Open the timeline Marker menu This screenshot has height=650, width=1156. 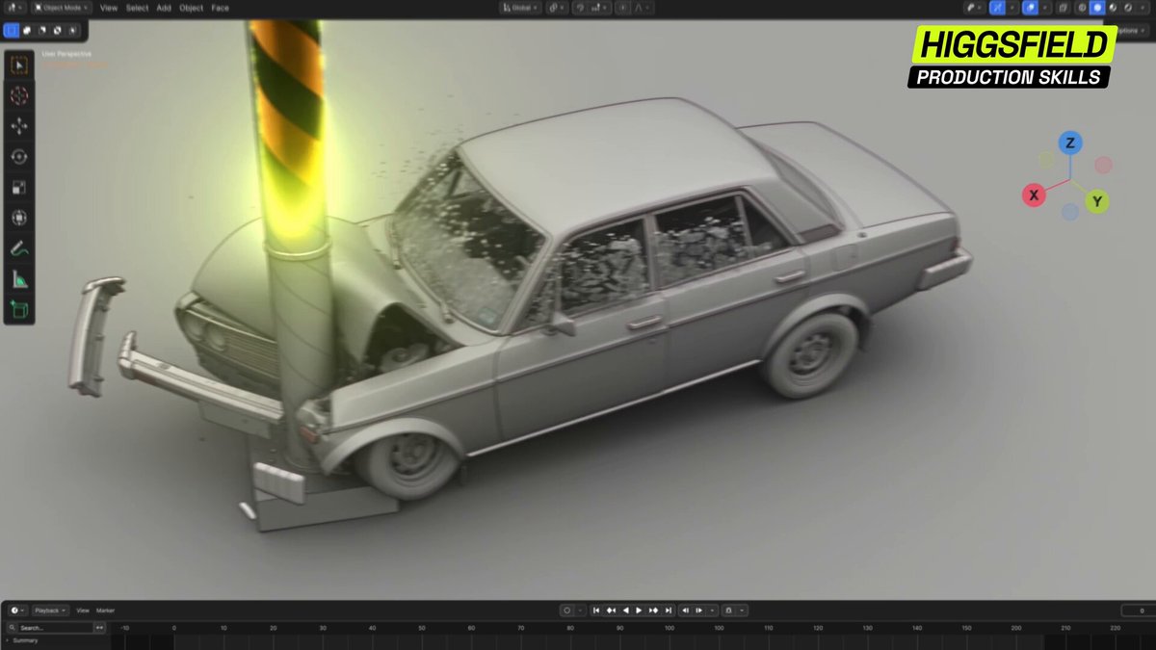tap(105, 611)
